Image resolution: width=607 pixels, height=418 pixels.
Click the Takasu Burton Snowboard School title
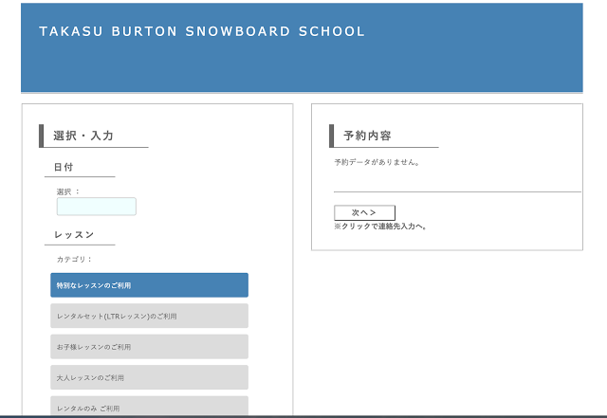pyautogui.click(x=201, y=31)
